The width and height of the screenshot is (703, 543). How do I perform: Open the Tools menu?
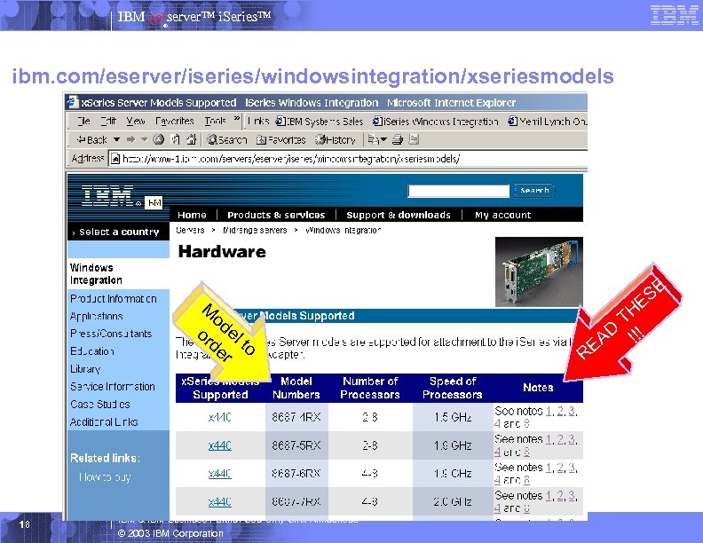click(x=215, y=121)
